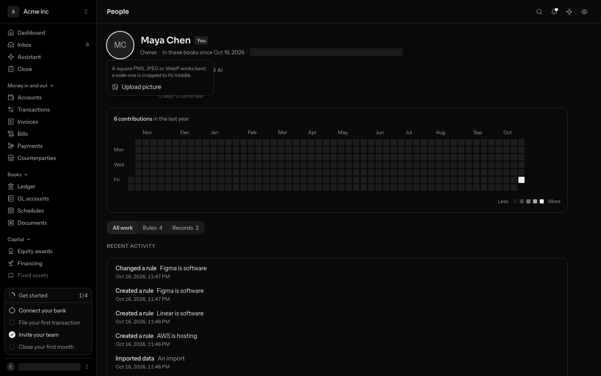Collapse the Books section
Screen dimensions: 601x376
18,175
